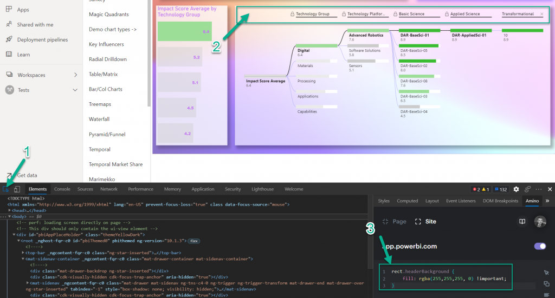Switch to the Styles pane tab

click(384, 201)
